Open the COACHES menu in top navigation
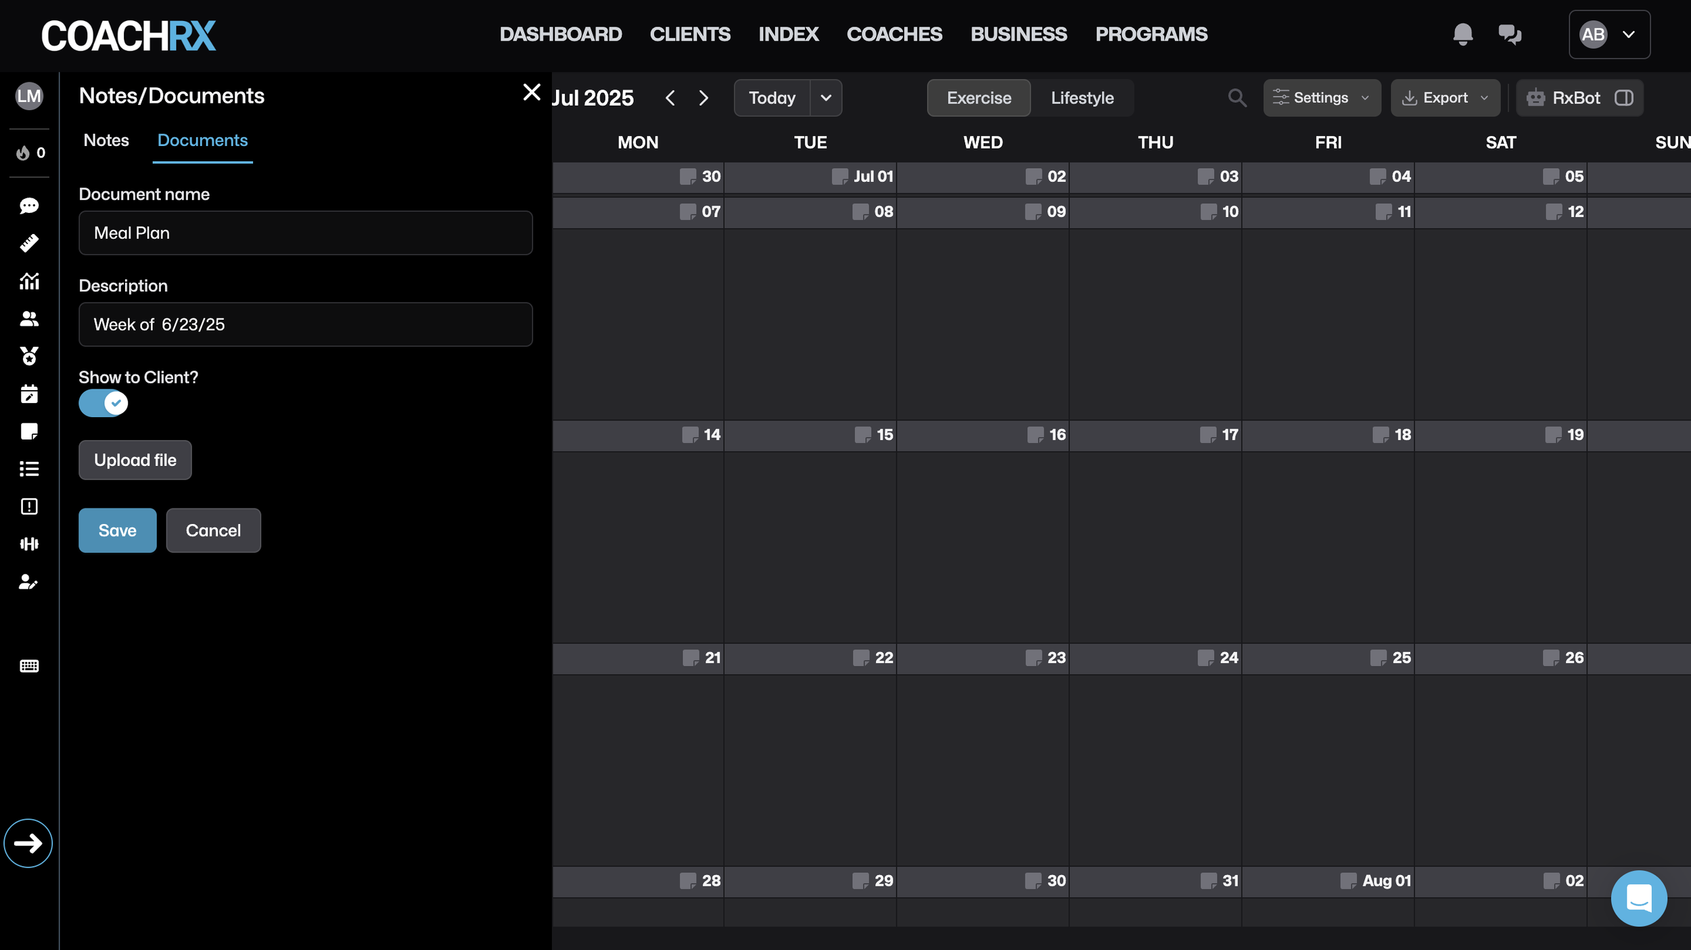Screen dimensions: 1691x950 tap(894, 34)
